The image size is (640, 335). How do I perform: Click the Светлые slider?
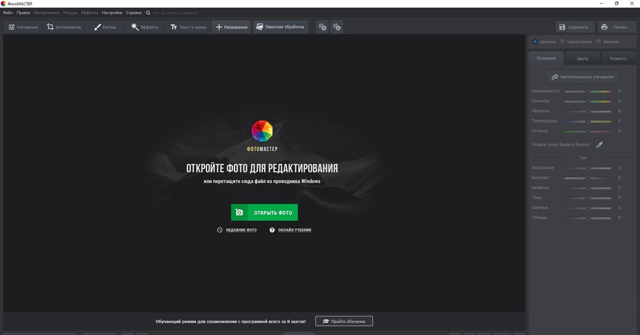(588, 208)
